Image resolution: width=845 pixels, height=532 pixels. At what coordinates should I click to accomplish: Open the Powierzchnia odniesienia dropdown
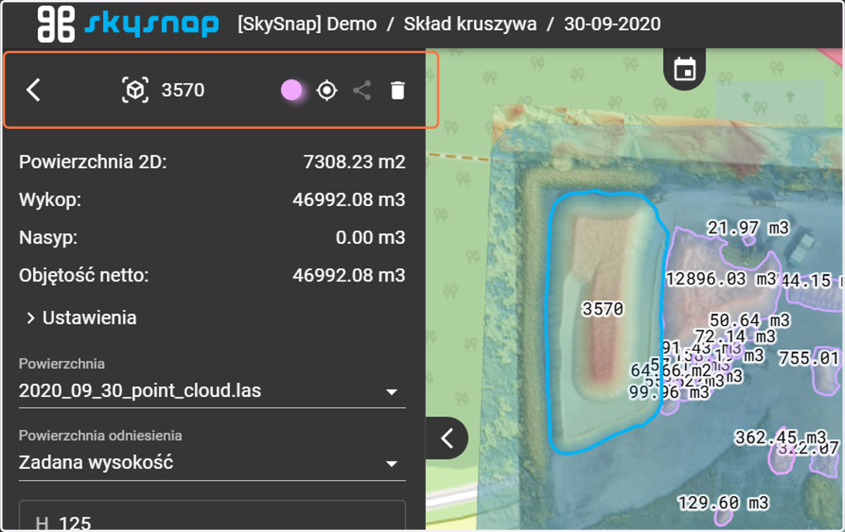(x=212, y=463)
